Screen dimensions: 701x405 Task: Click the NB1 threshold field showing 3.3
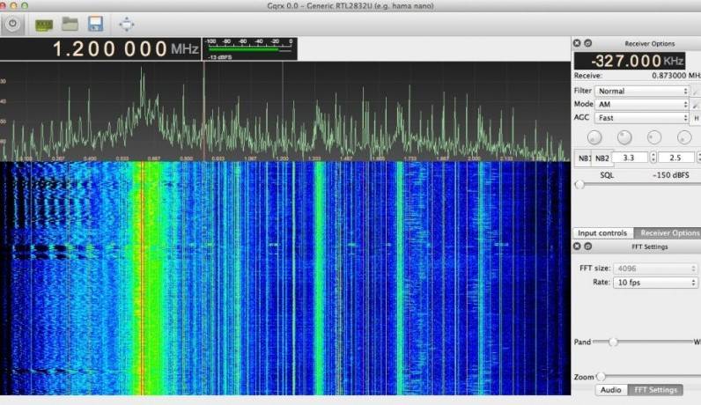(x=630, y=158)
